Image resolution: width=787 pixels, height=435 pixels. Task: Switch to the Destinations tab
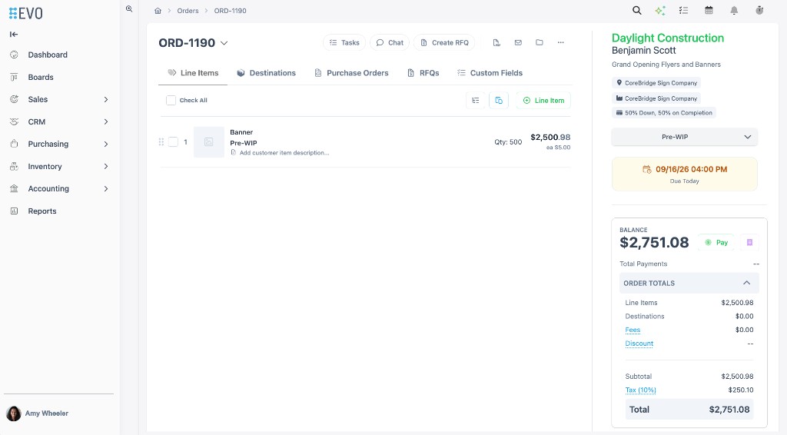267,73
